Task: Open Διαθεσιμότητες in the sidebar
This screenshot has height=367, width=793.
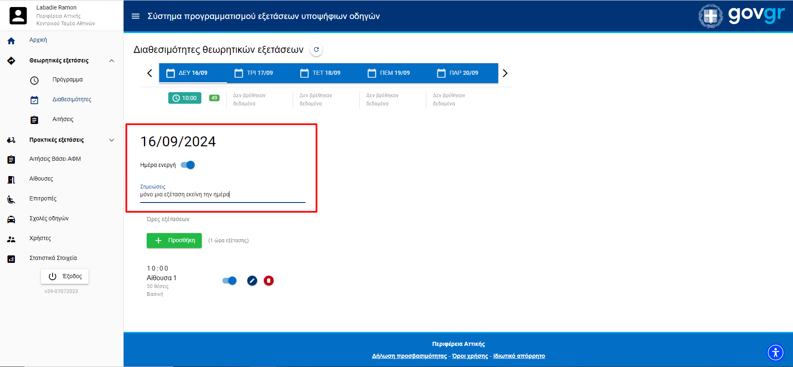Action: (72, 100)
